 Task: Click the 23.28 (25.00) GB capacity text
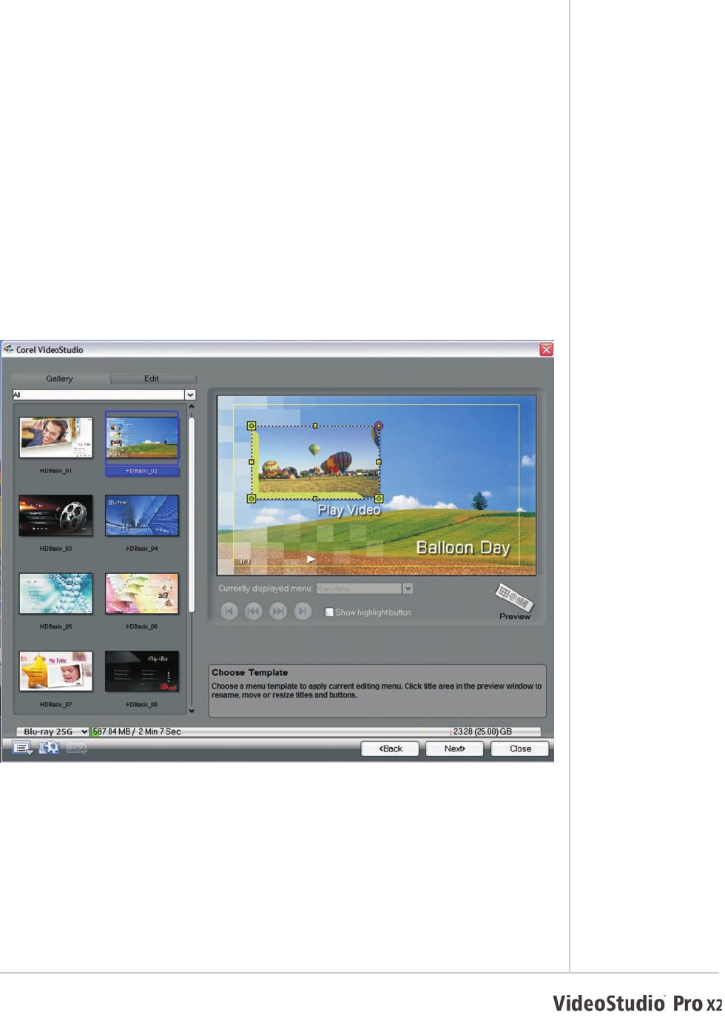(482, 731)
